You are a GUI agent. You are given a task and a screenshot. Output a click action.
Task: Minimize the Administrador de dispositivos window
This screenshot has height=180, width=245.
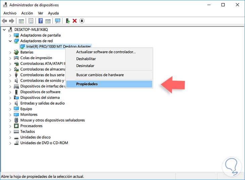tap(209, 5)
